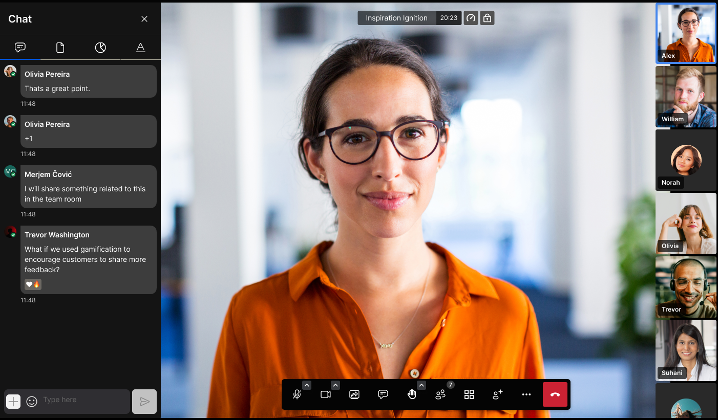Select Alex's video thumbnail
Screen dimensions: 718x420
tap(686, 33)
